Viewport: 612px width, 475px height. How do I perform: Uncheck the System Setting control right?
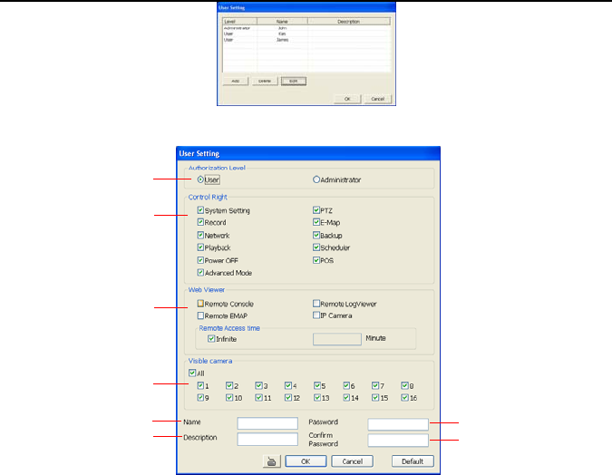tap(200, 210)
